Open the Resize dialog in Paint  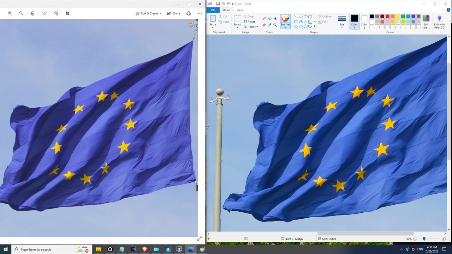pos(249,22)
